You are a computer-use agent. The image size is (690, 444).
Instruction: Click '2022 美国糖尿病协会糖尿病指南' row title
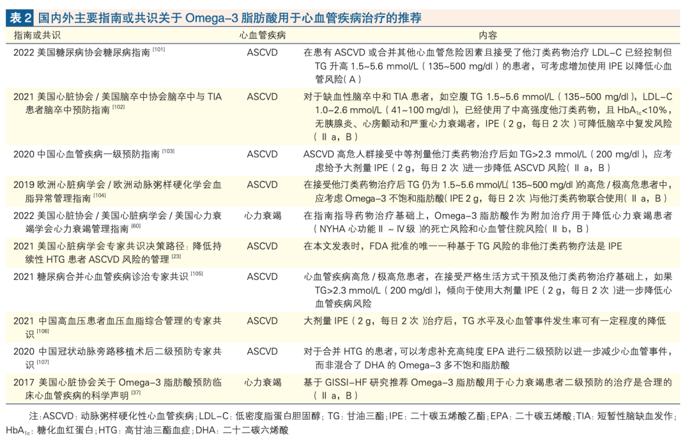(x=82, y=53)
